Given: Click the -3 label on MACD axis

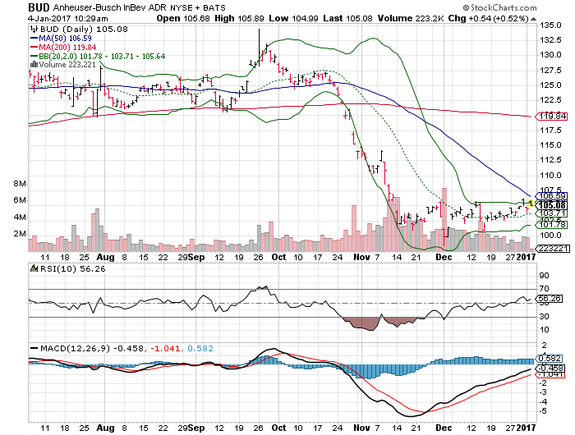Looking at the screenshot, I should tap(543, 392).
